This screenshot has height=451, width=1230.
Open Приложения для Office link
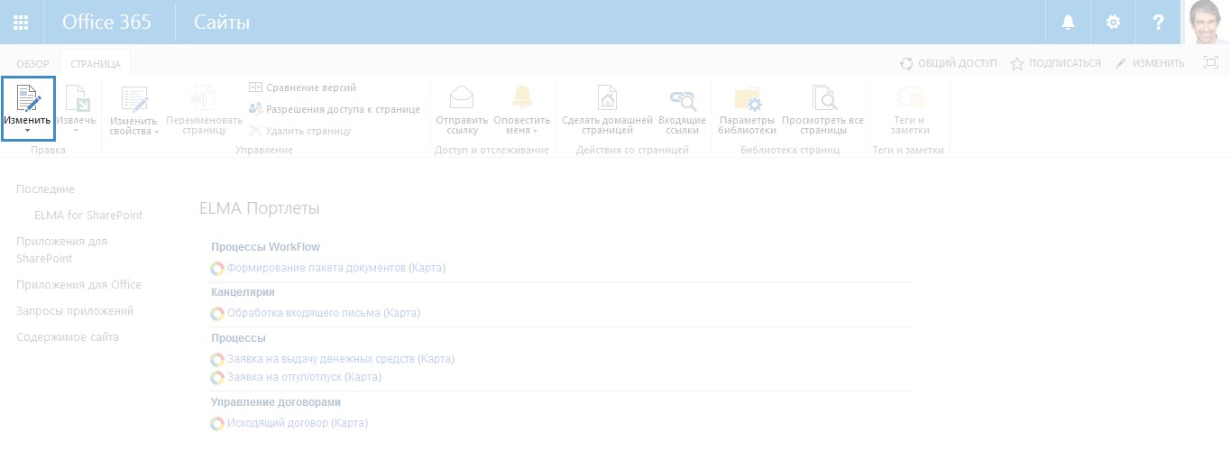[78, 285]
